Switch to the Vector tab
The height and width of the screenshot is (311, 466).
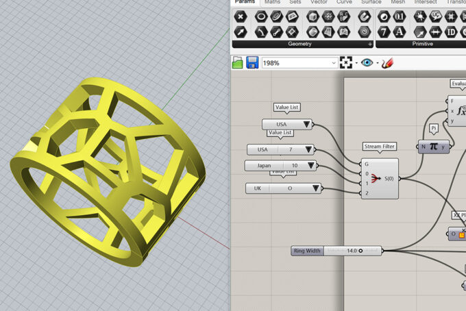coord(319,2)
